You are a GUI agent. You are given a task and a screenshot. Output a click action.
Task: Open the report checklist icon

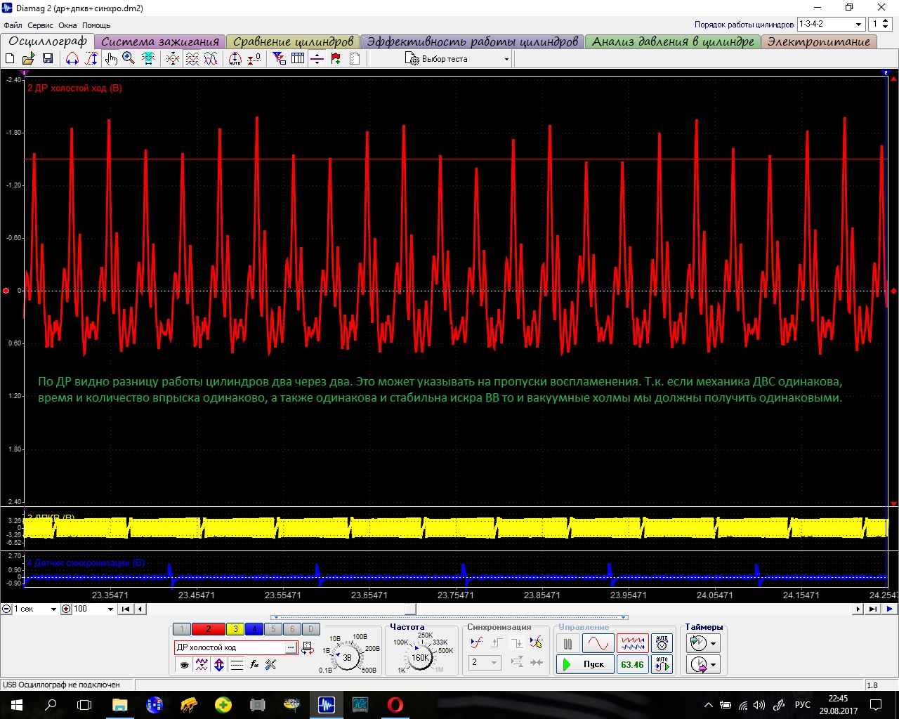pyautogui.click(x=355, y=59)
